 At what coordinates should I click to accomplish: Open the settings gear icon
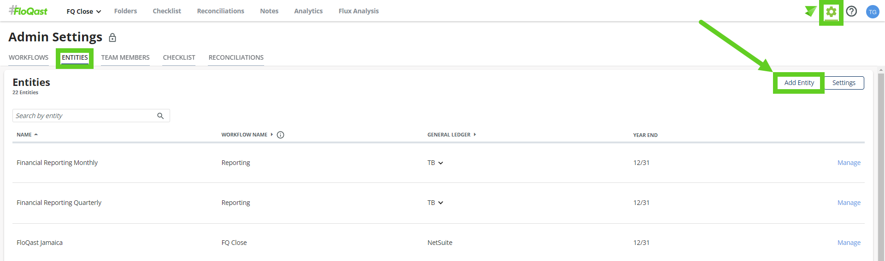coord(831,11)
